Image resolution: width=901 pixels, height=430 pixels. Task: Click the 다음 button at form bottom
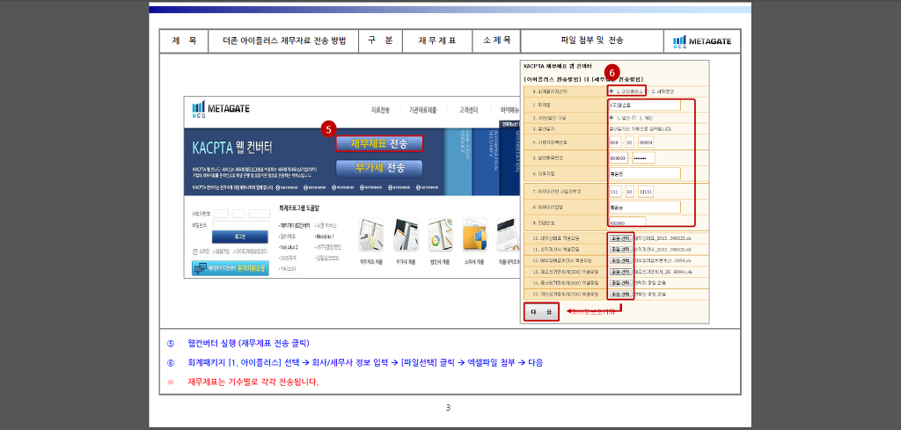541,311
